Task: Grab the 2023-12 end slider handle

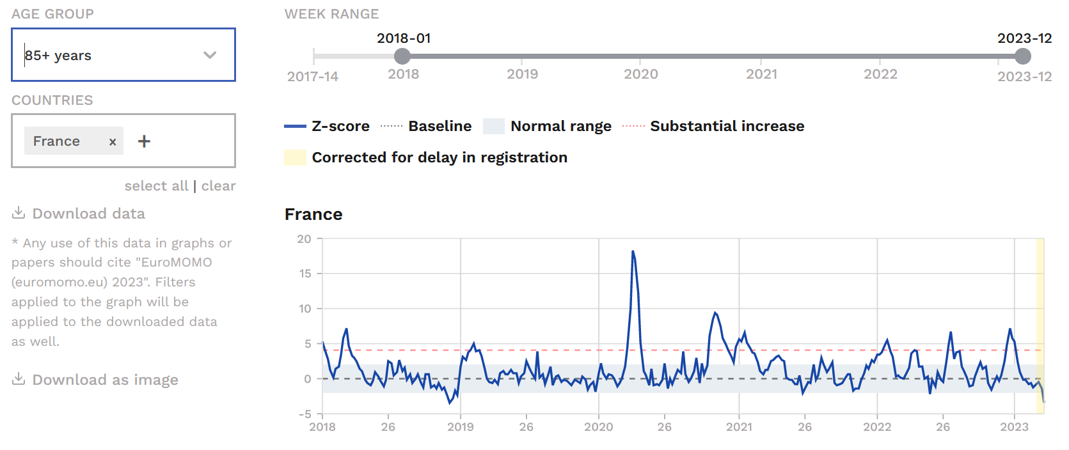Action: coord(1023,56)
